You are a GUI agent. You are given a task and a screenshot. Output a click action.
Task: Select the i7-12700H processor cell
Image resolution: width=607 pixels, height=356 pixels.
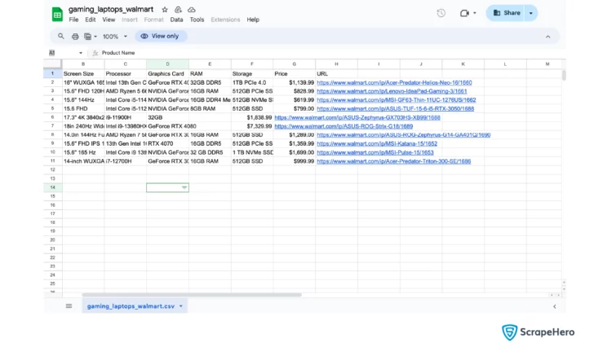coord(126,161)
